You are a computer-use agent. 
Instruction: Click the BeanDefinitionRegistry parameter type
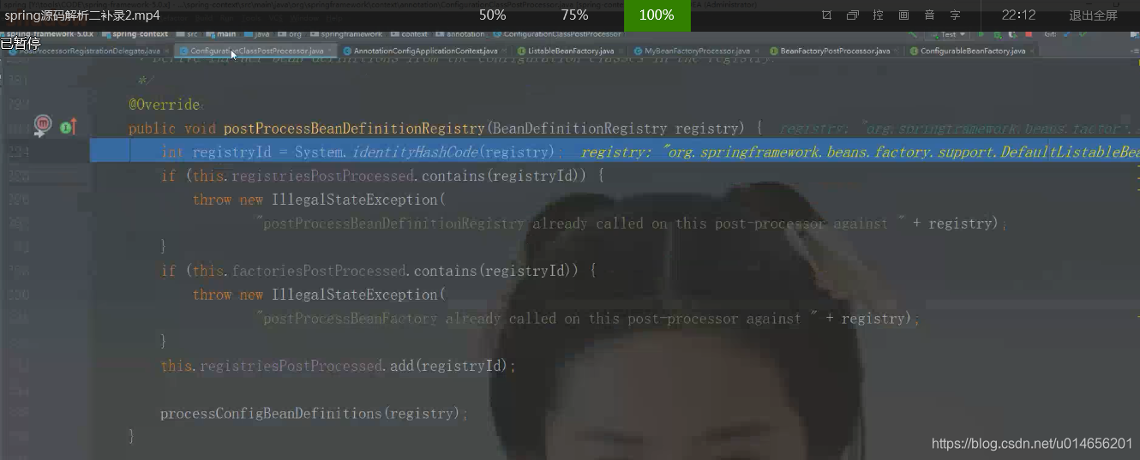(x=579, y=128)
